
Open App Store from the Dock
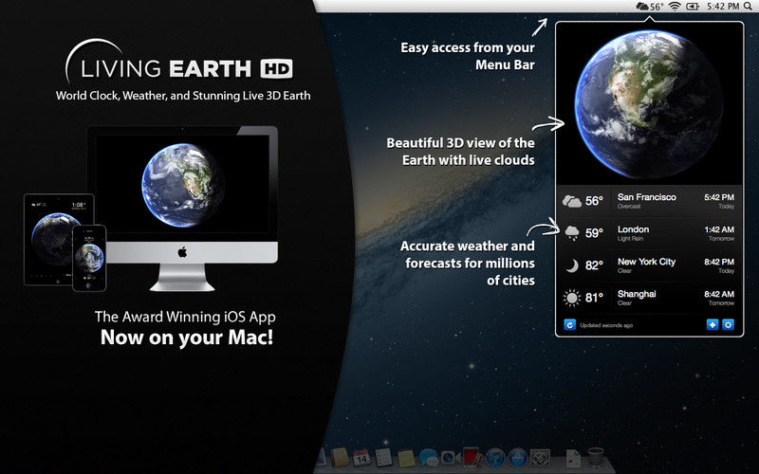point(517,457)
